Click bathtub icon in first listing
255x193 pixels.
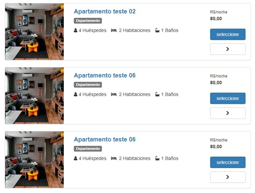[157, 30]
